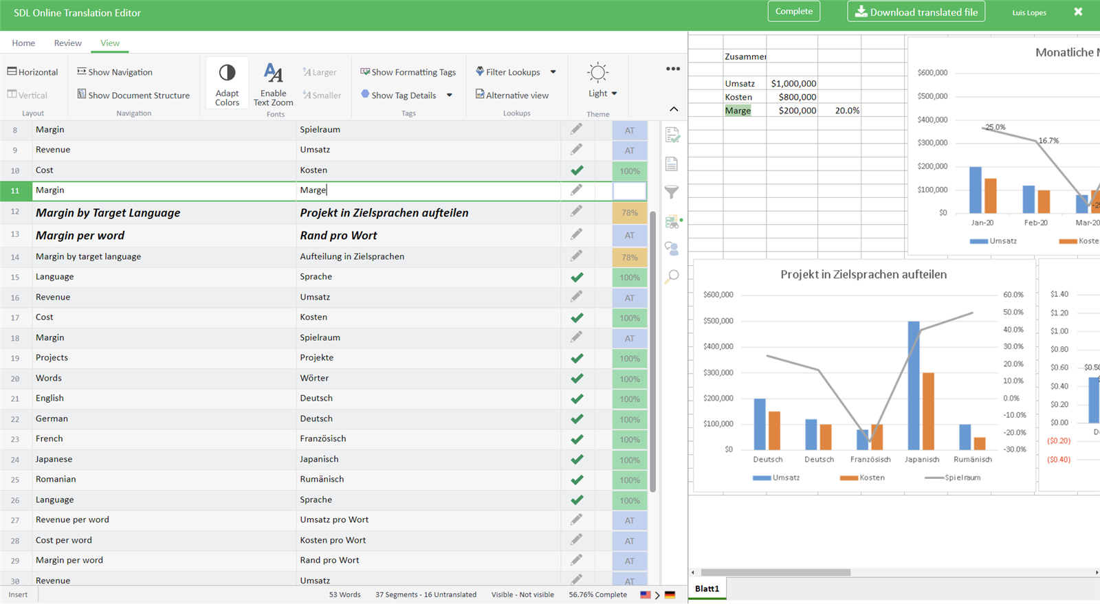
Task: Click source text 'Romanian' in segment 25
Action: click(x=56, y=479)
